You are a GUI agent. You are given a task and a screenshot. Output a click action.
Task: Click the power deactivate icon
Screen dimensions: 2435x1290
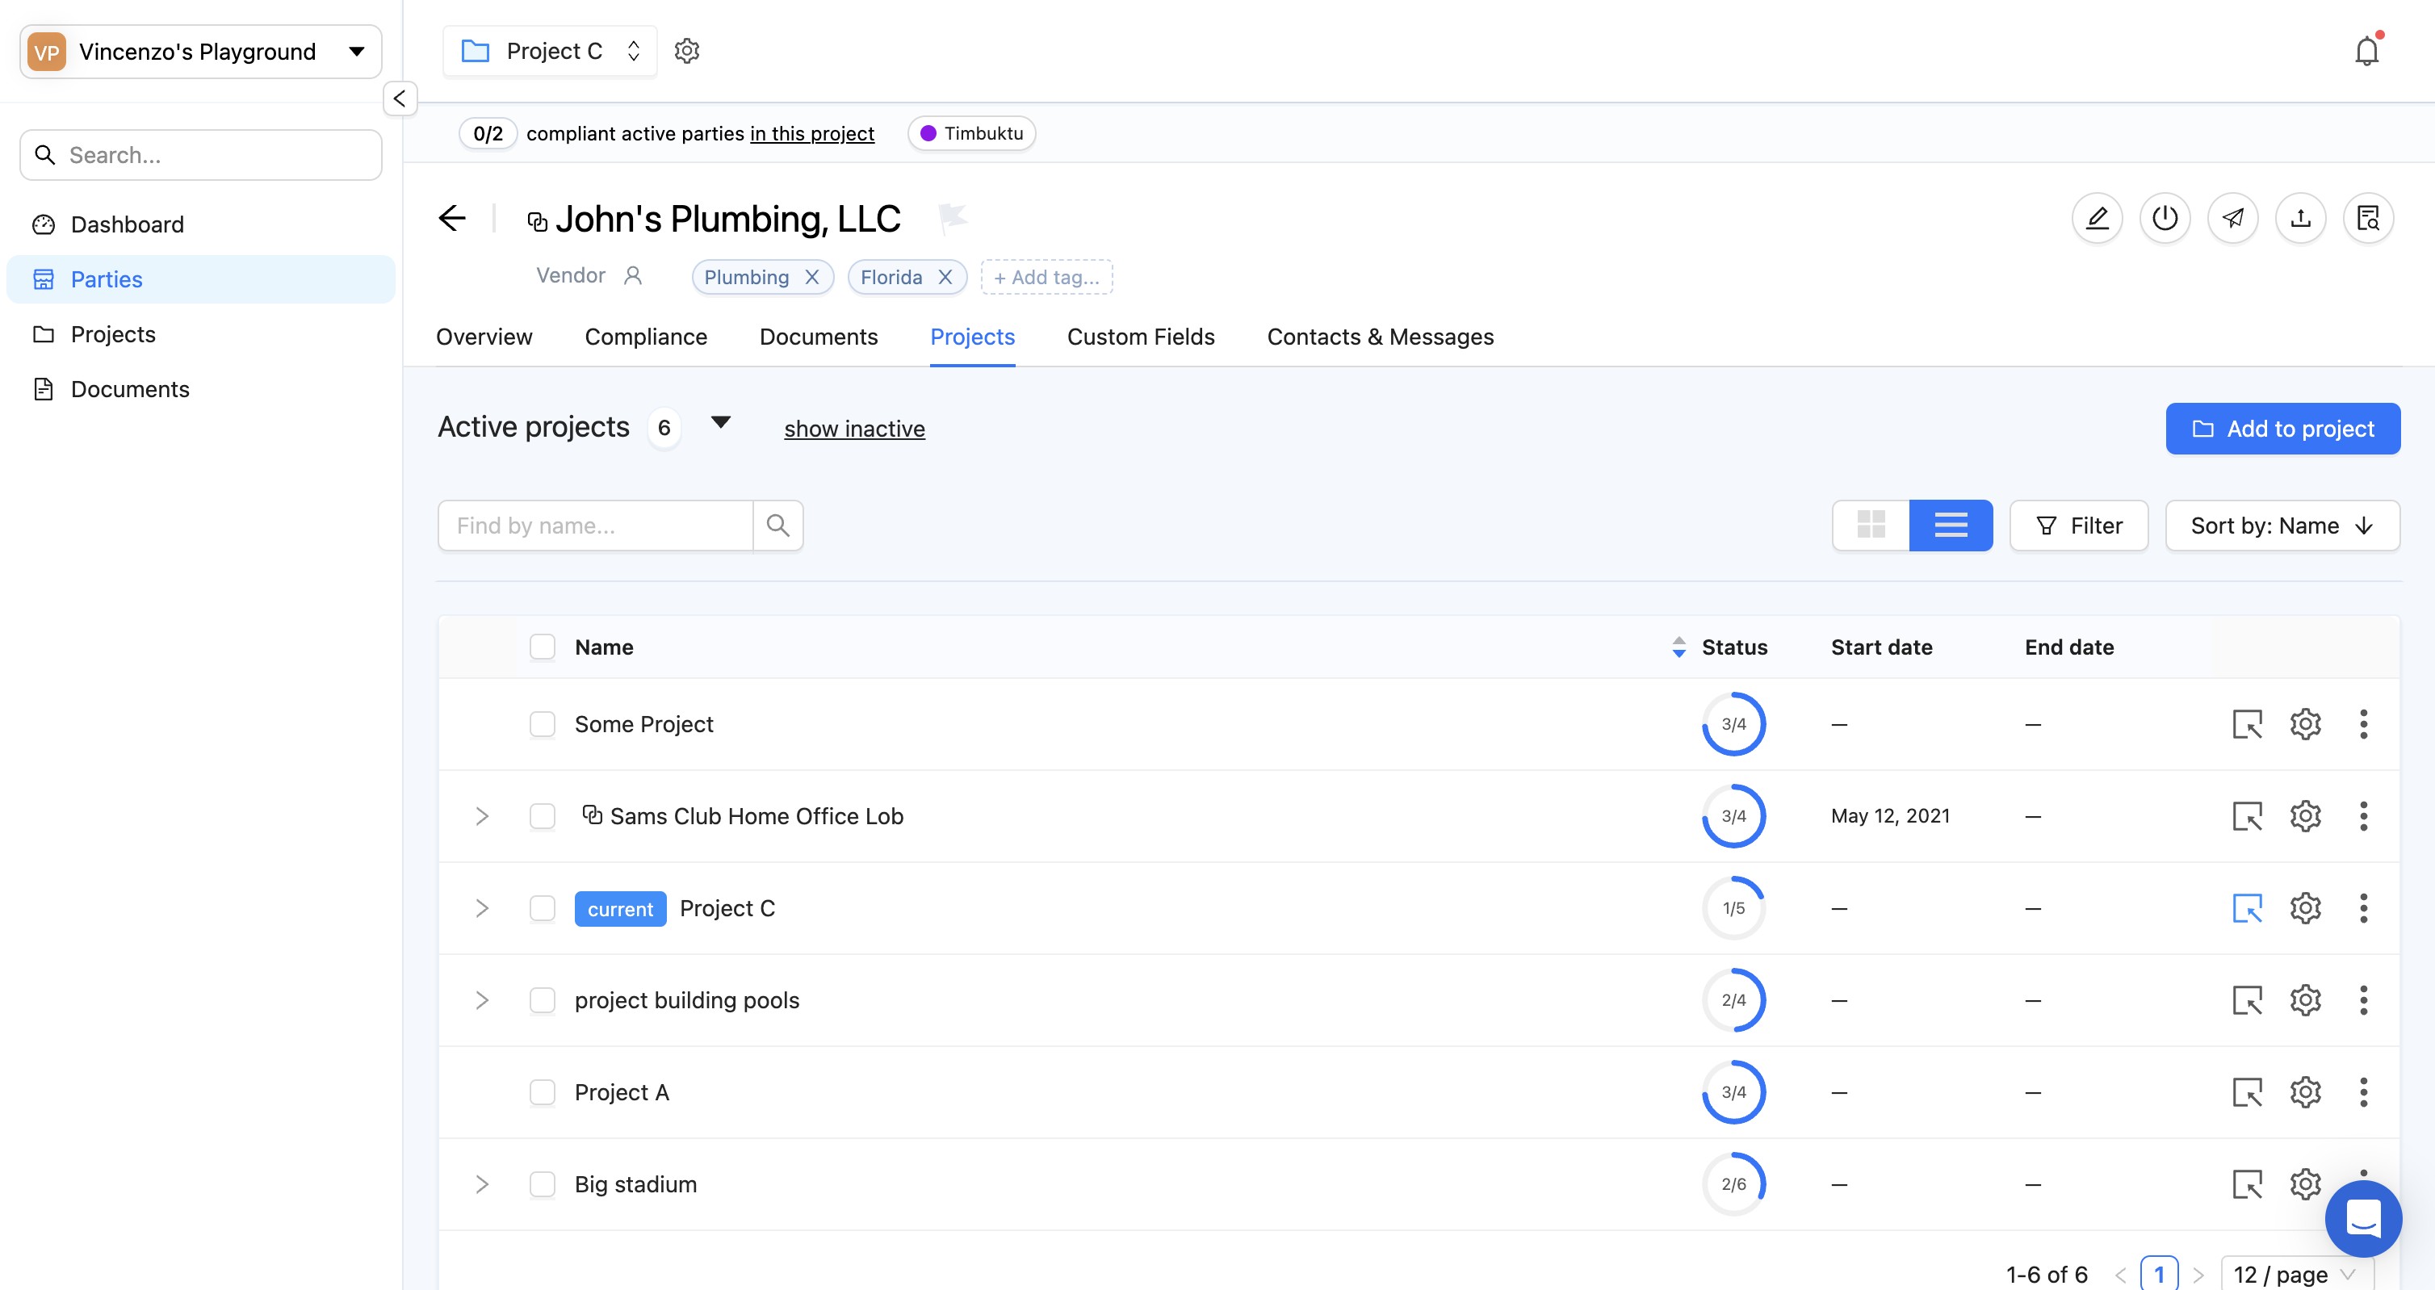tap(2165, 218)
